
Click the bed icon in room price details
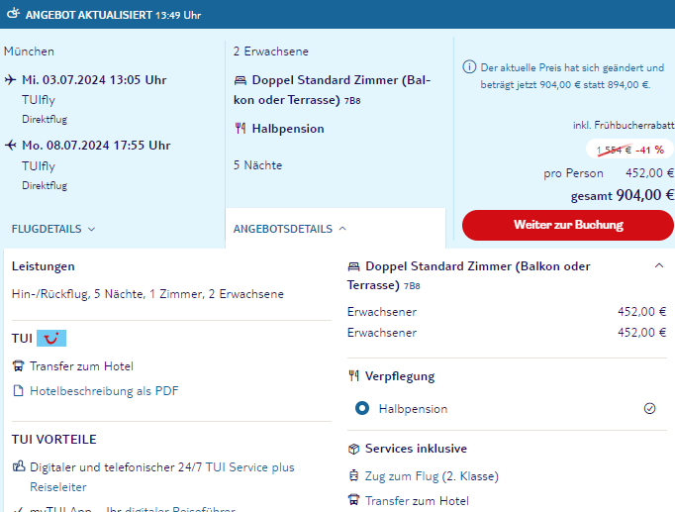353,266
